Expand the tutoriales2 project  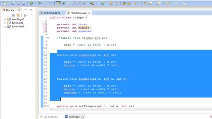point(5,27)
